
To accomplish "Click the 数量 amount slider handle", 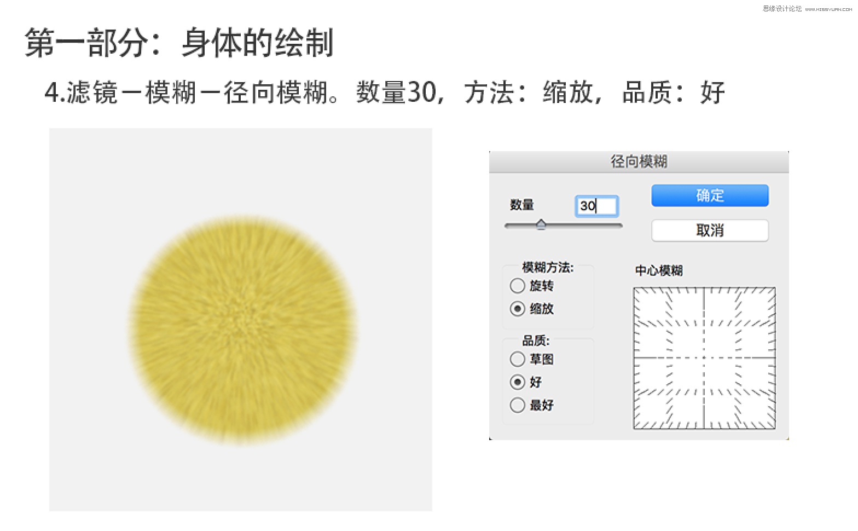I will (x=541, y=224).
